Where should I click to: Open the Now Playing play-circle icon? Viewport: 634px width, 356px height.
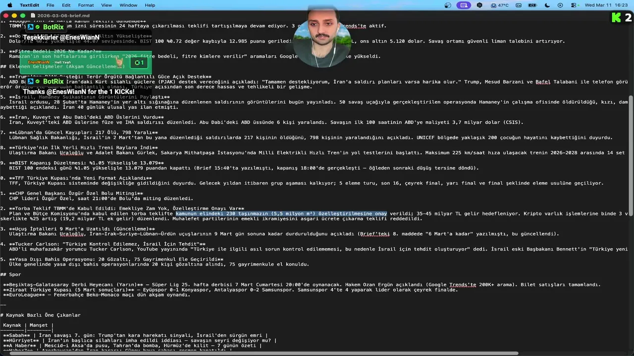[x=560, y=5]
